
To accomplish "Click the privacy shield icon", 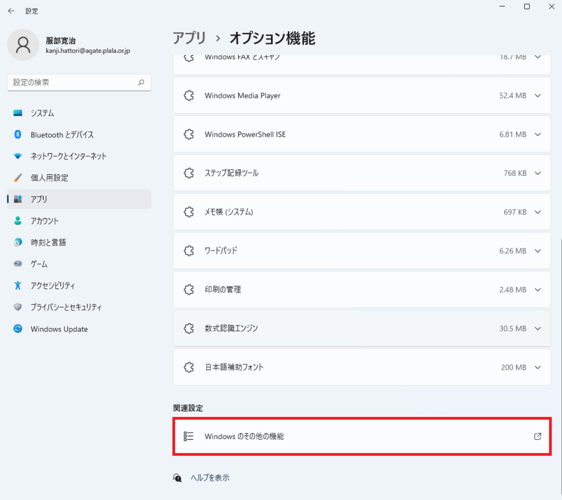I will click(x=18, y=307).
